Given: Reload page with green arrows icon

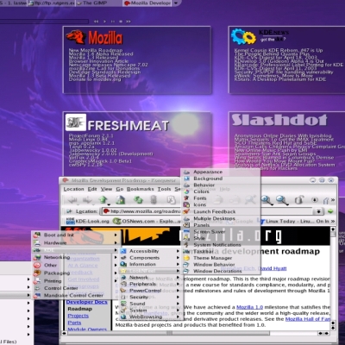Looking at the screenshot, I should [x=138, y=199].
